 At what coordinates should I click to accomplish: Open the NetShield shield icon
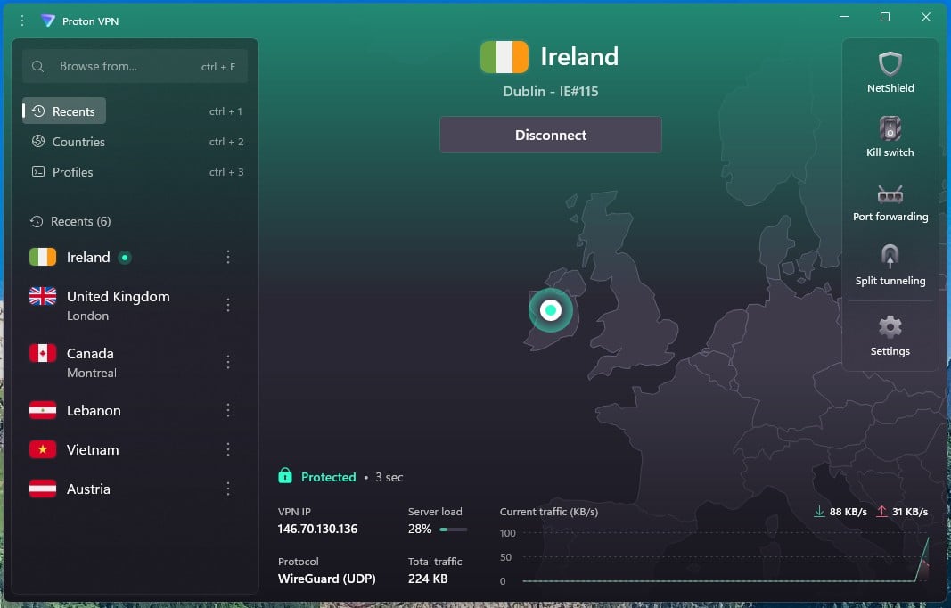click(x=890, y=63)
